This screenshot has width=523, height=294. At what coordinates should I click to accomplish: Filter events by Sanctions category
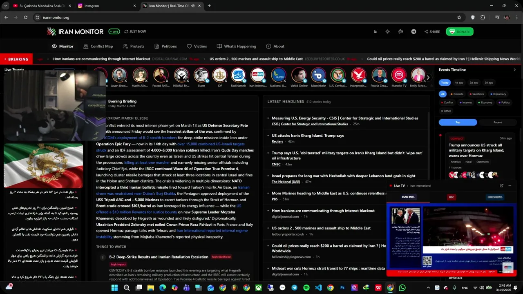476,94
